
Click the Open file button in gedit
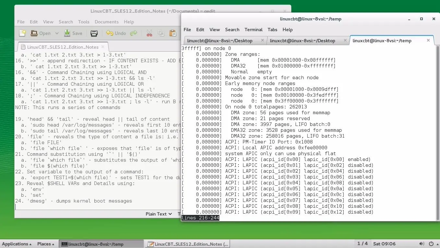tap(41, 33)
